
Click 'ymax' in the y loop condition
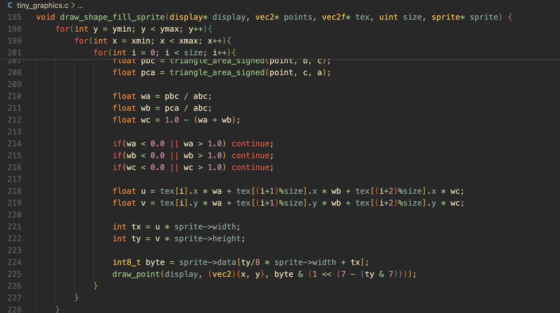click(x=169, y=29)
